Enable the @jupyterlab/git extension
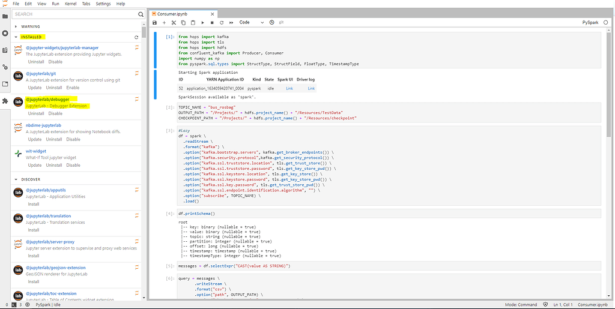Viewport: 615px width, 309px height. click(73, 88)
